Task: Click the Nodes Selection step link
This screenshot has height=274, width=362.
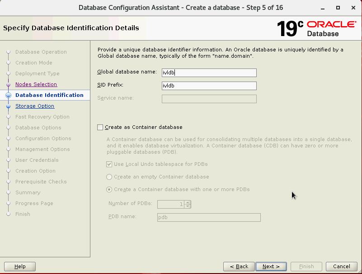Action: point(36,84)
